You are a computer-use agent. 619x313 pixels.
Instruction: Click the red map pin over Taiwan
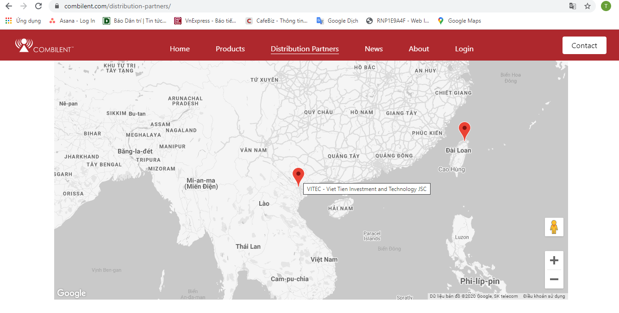pos(464,130)
